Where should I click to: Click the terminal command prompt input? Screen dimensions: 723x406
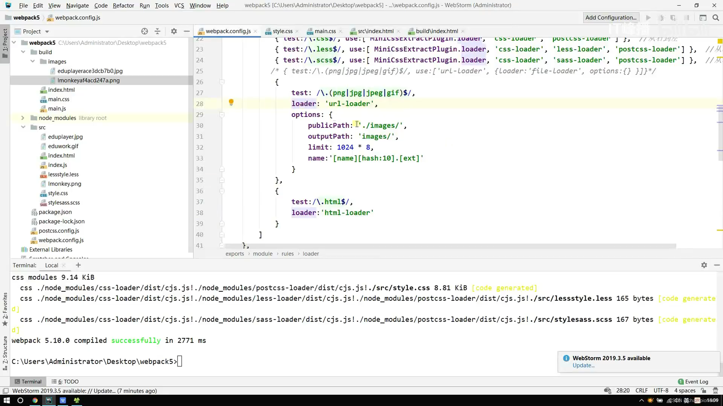point(180,361)
